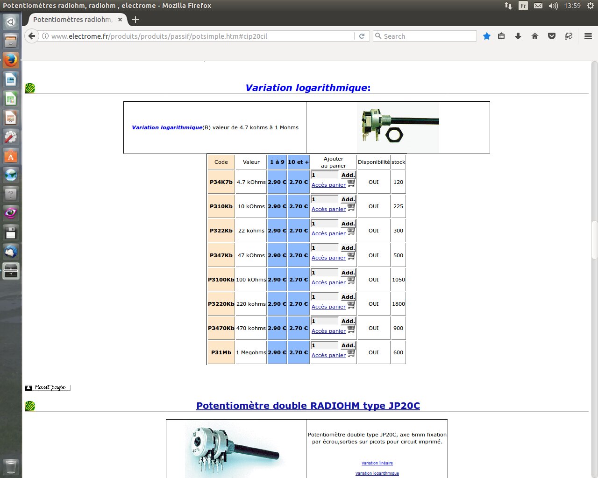The width and height of the screenshot is (598, 478).
Task: Click the cart icon in P347Kb row
Action: (351, 256)
